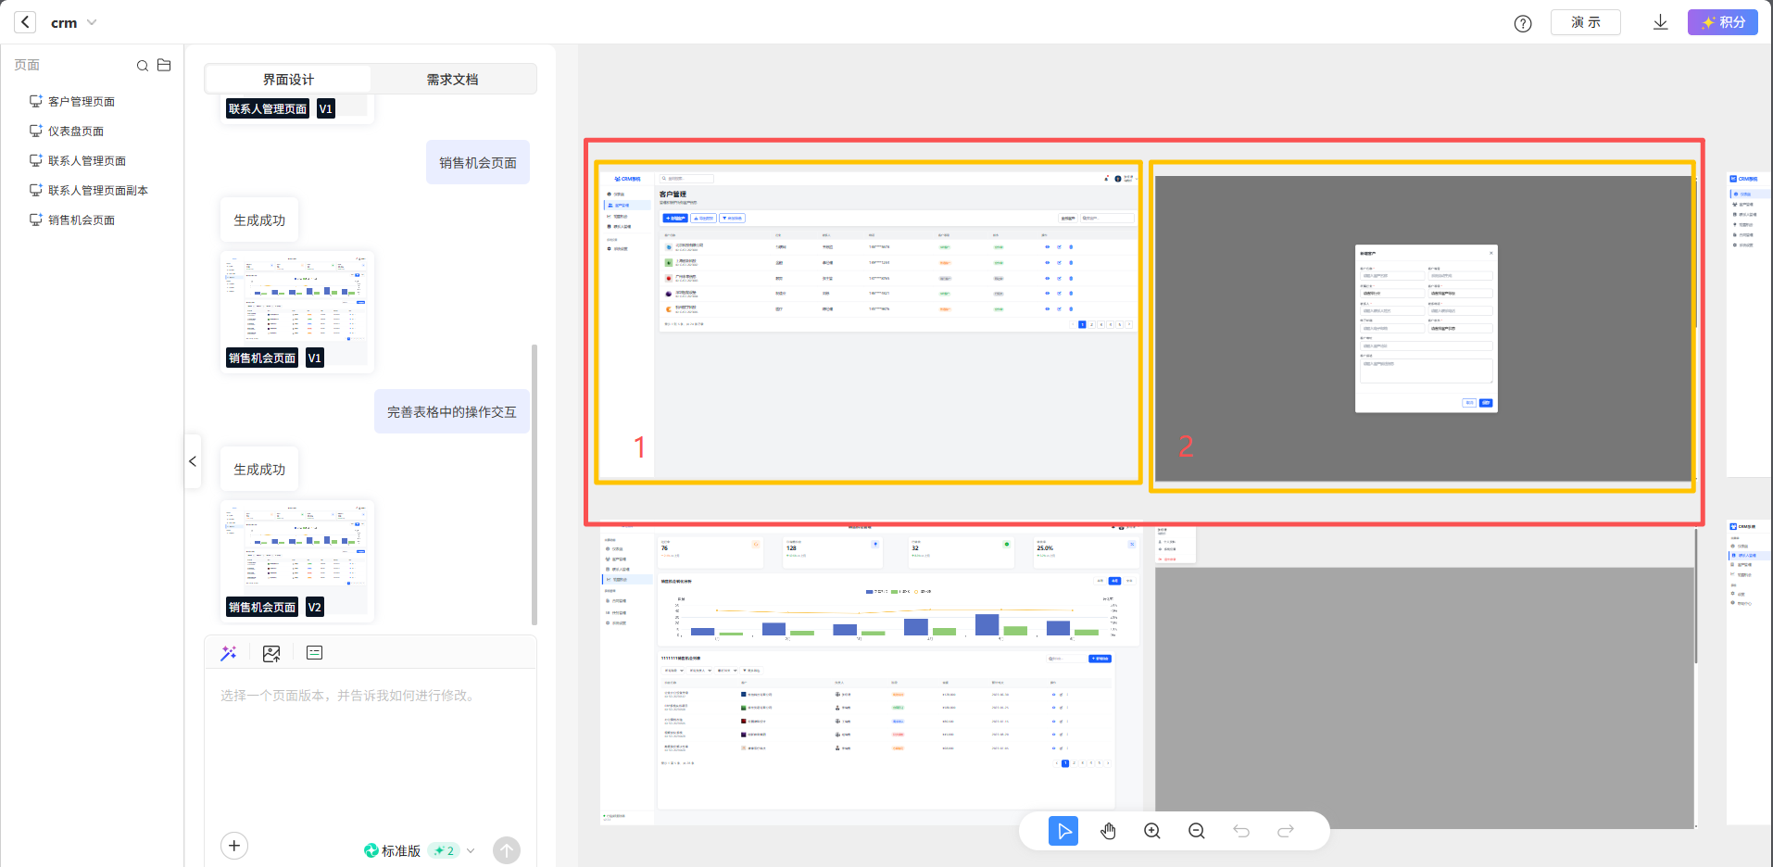Search pages with the magnifier icon
This screenshot has width=1773, height=867.
click(143, 66)
